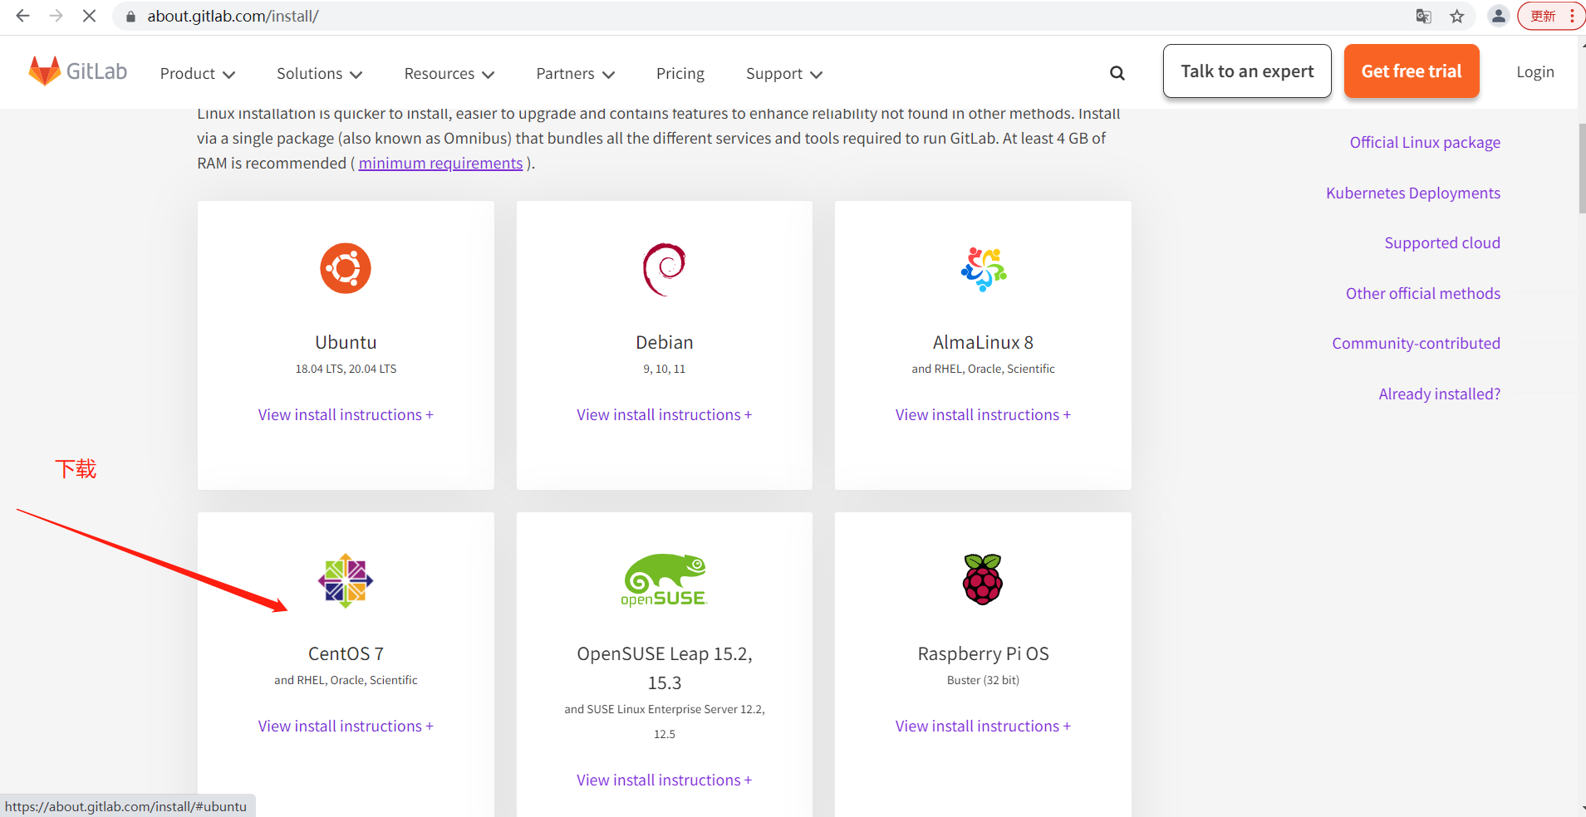The image size is (1586, 817).
Task: Expand the Resources dropdown menu
Action: [x=449, y=74]
